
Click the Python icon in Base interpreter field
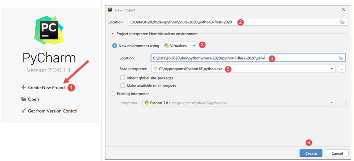(155, 69)
